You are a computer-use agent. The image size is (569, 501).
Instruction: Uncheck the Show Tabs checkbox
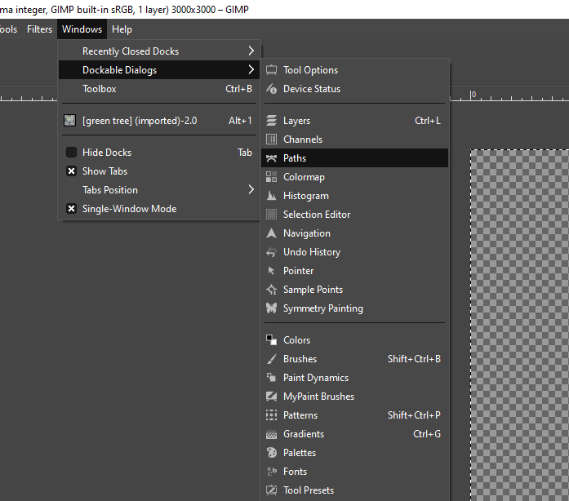(x=72, y=171)
